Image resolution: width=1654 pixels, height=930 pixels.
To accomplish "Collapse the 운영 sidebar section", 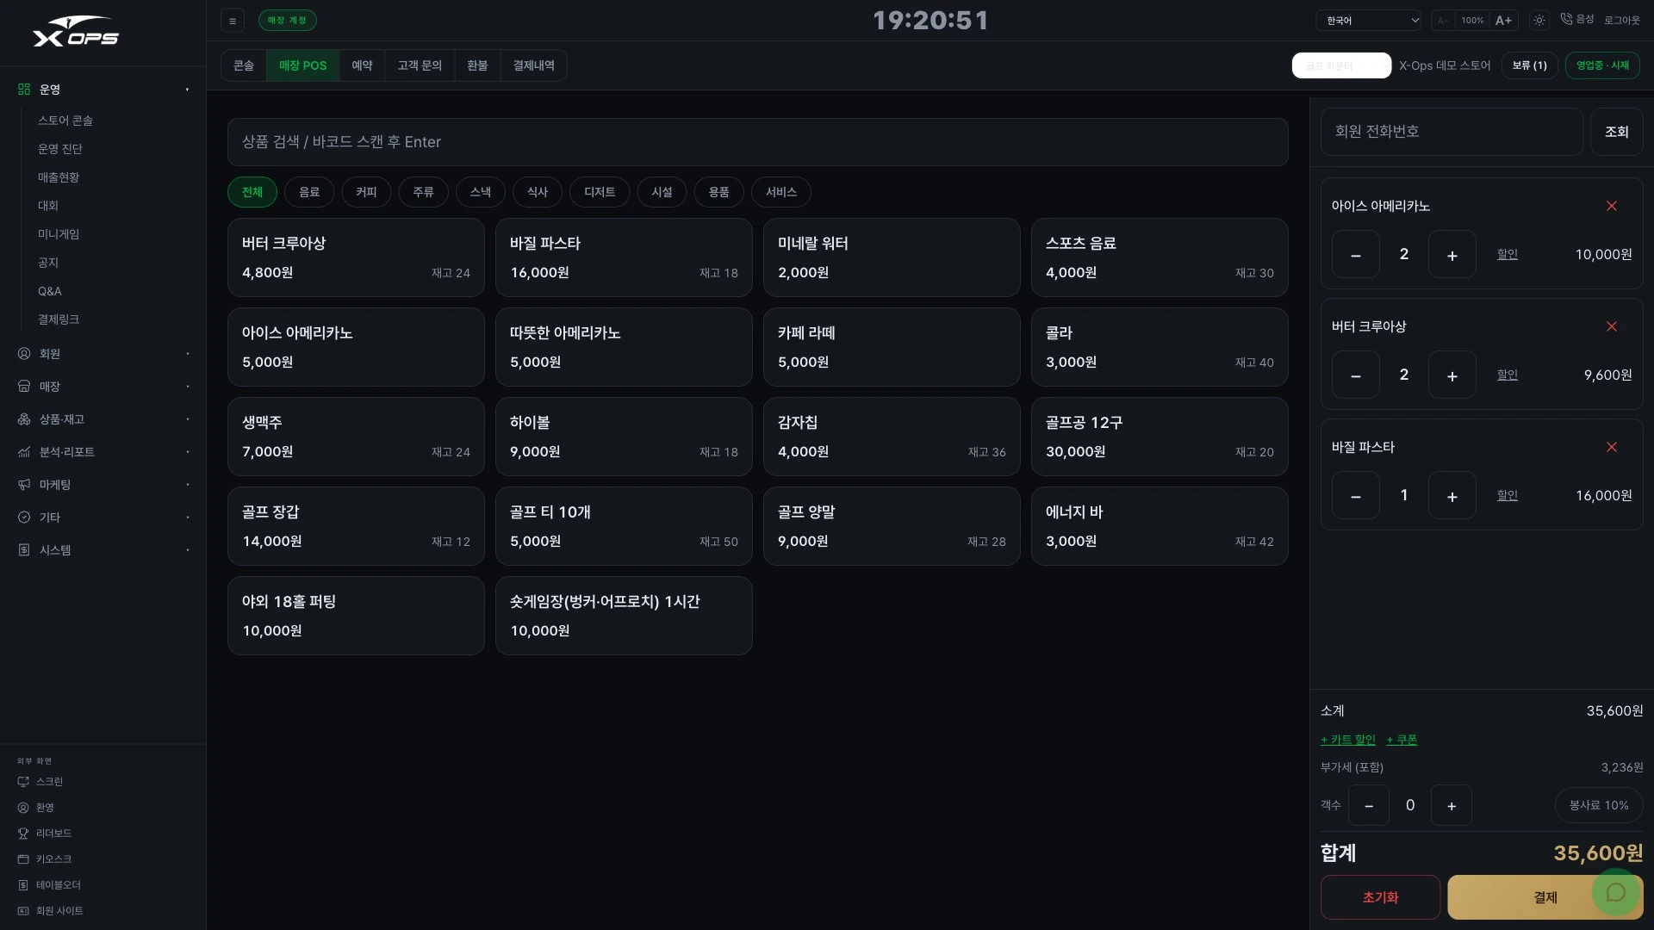I will point(103,90).
